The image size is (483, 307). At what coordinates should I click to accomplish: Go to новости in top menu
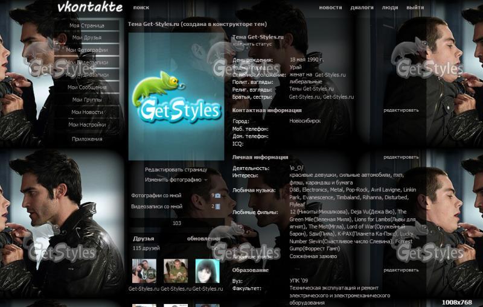[330, 7]
